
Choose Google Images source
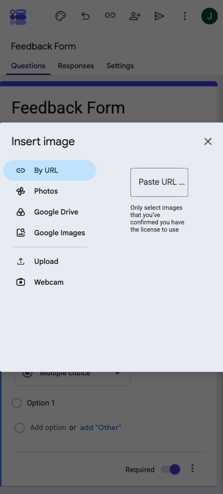tap(50, 233)
